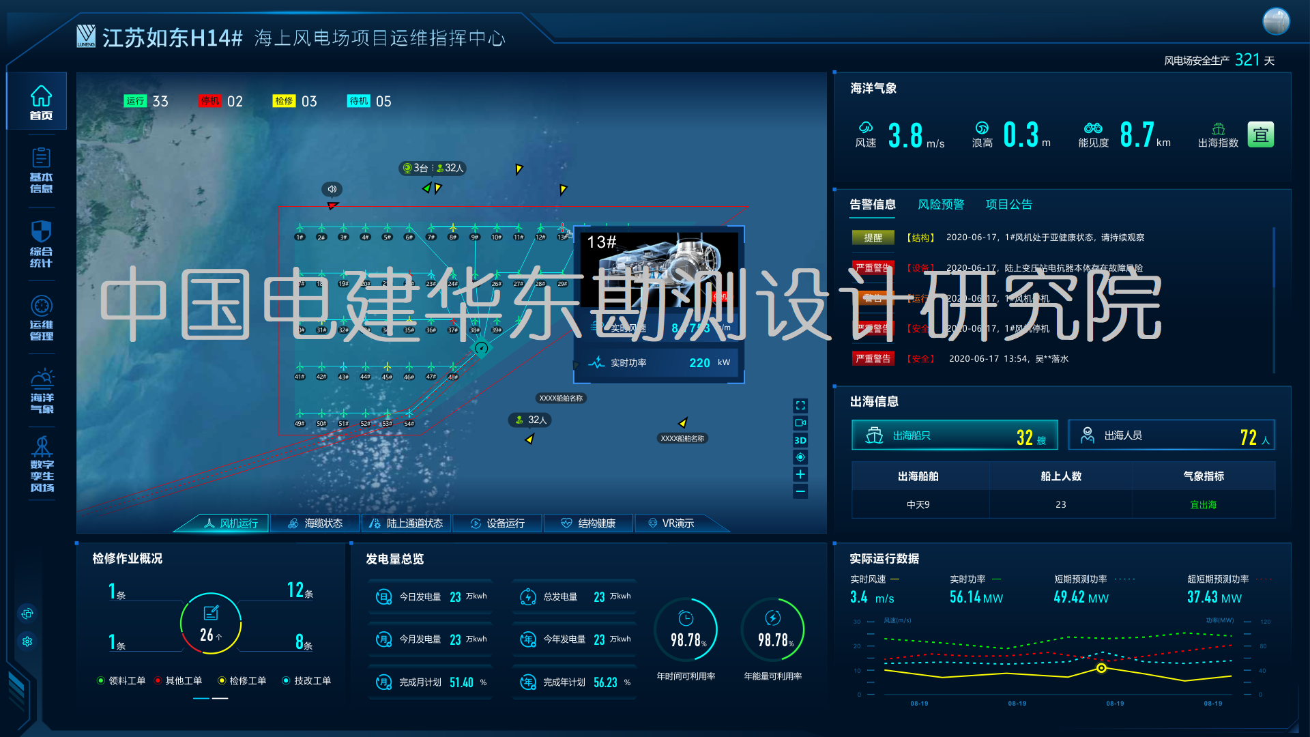Zoom out the map with minus
This screenshot has height=737, width=1310.
(800, 491)
